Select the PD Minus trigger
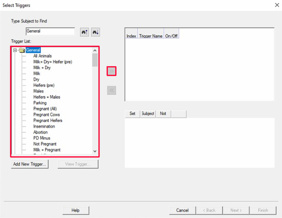282x218 pixels. [42, 138]
